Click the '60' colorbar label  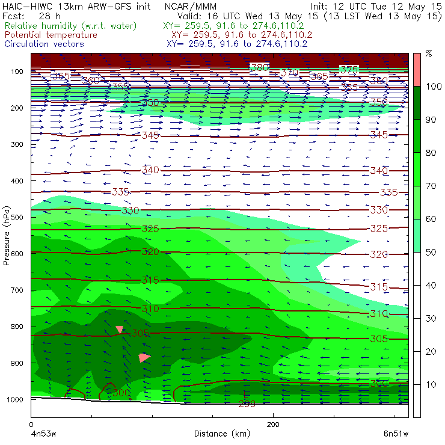(431, 219)
